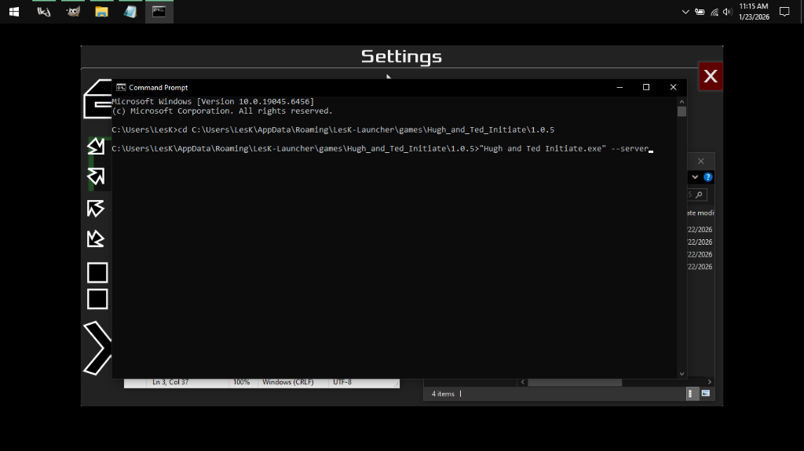Expand the File Explorer ribbon chevron
The width and height of the screenshot is (804, 451).
695,177
